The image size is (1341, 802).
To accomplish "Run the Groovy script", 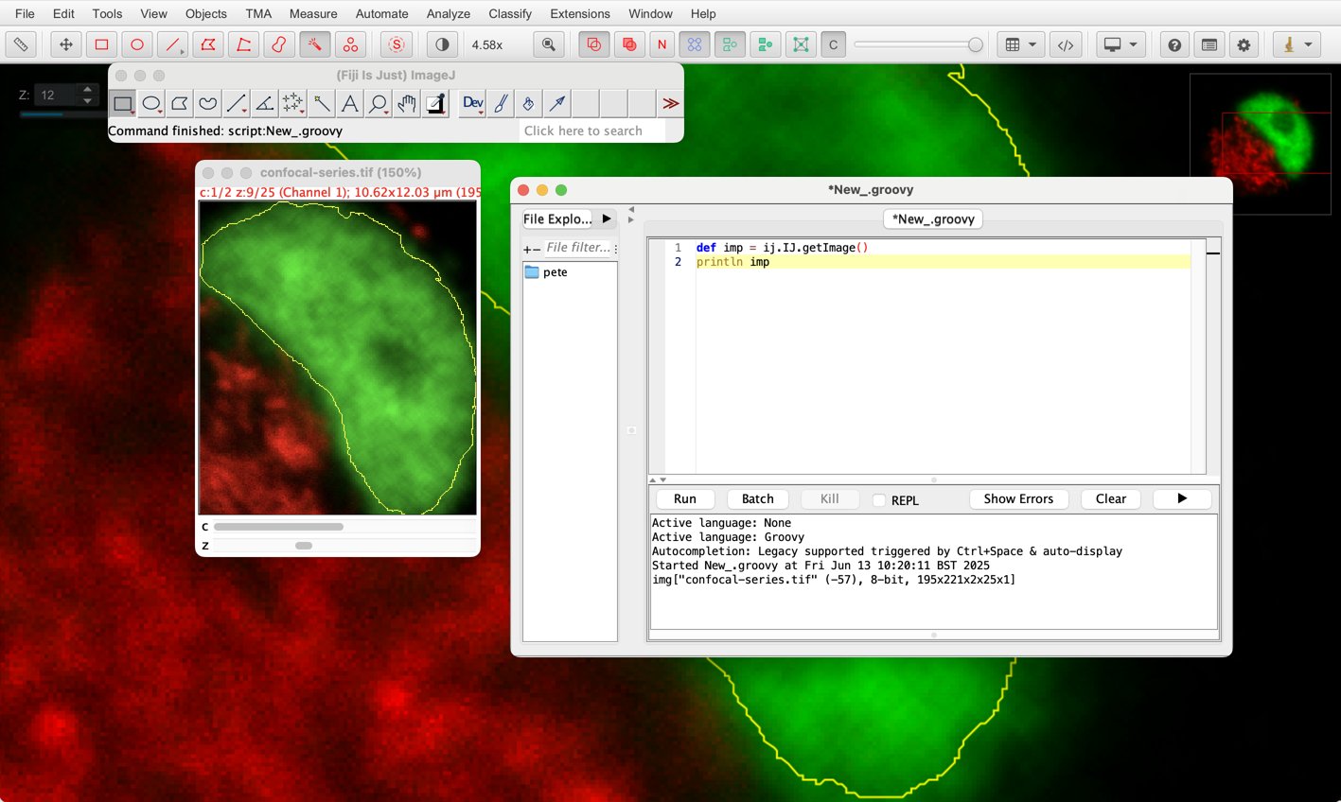I will point(685,498).
